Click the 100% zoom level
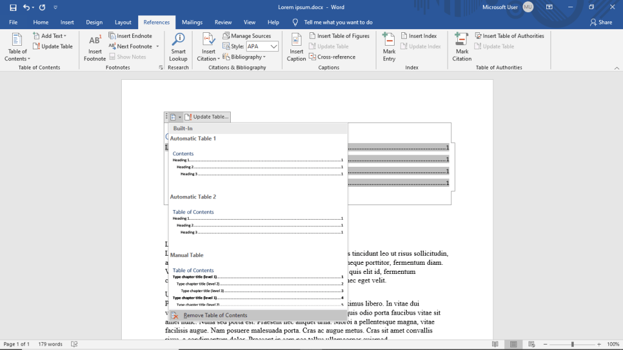 pos(613,344)
